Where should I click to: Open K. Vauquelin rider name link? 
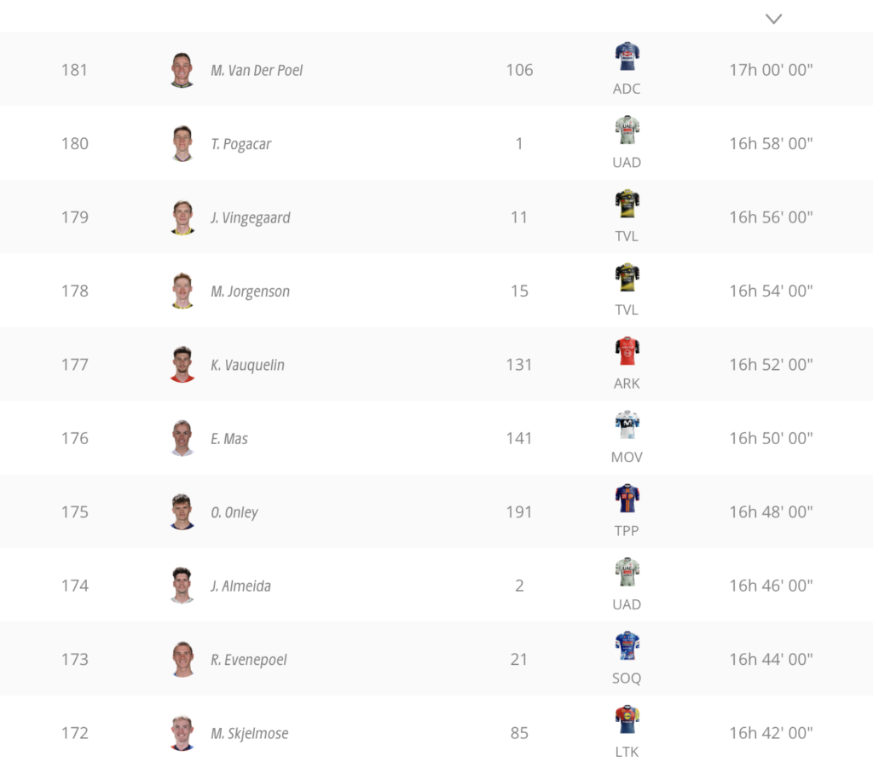point(247,365)
